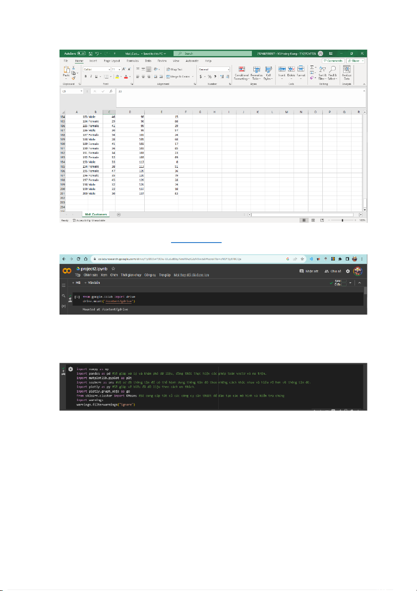This screenshot has height=591, width=417.
Task: Click the Excel Search box
Action: click(212, 54)
